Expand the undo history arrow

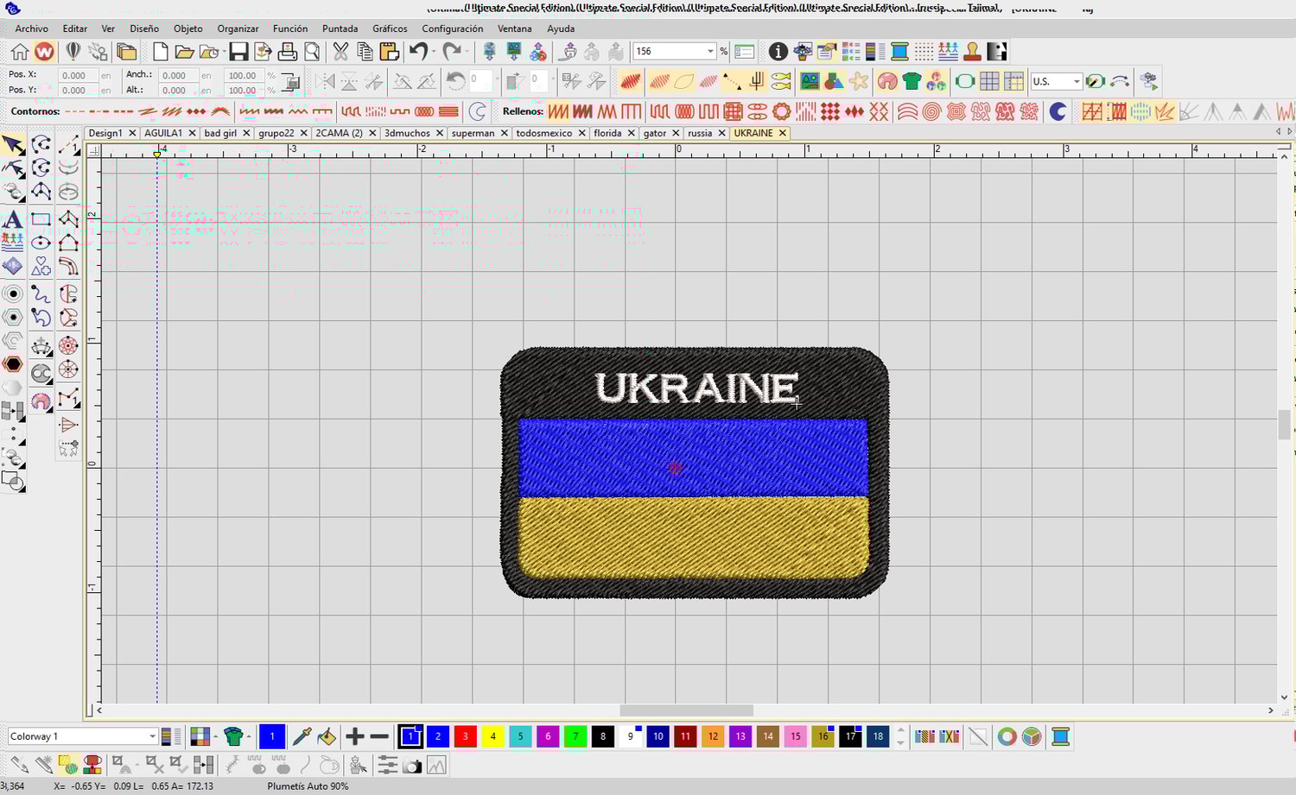click(434, 52)
